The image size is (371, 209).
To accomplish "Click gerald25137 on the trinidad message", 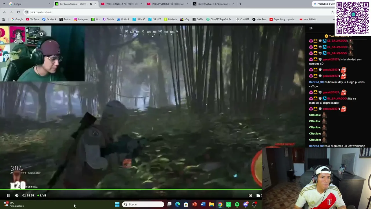I will (331, 60).
